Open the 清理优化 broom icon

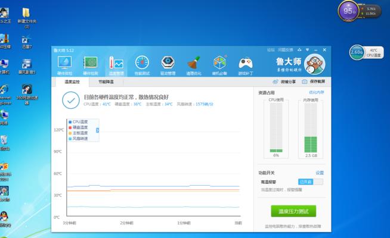coord(194,65)
